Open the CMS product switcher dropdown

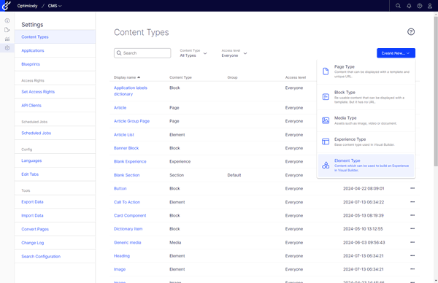tap(55, 6)
